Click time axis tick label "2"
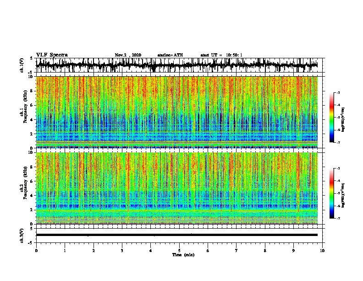Image resolution: width=363 pixels, height=281 pixels. (x=93, y=251)
